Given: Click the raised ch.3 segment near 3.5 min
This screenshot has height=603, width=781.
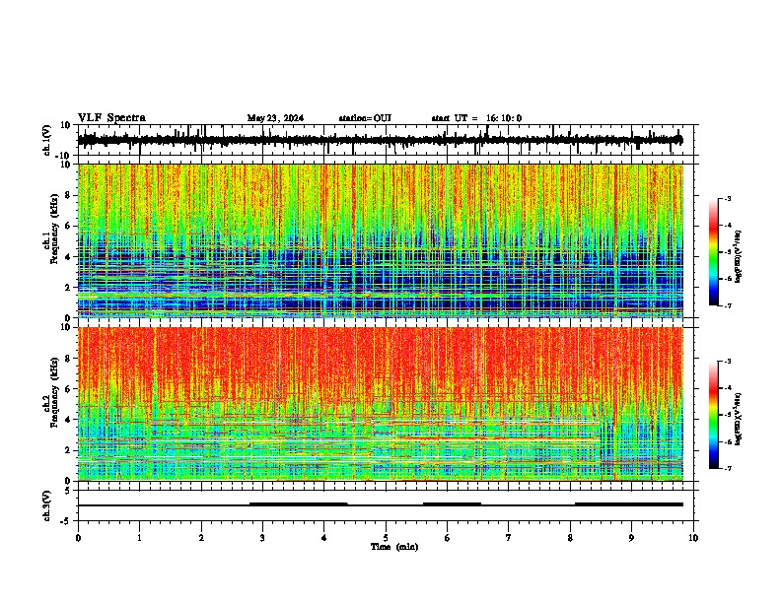Looking at the screenshot, I should coord(299,503).
